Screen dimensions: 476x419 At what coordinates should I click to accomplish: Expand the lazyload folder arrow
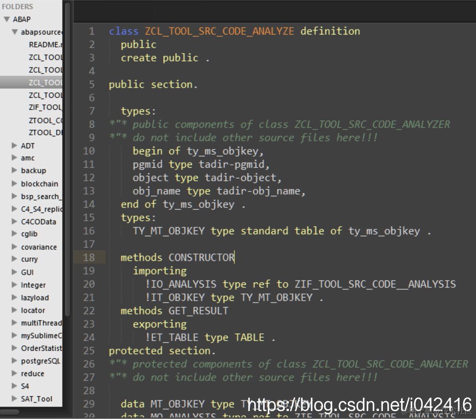coord(14,297)
